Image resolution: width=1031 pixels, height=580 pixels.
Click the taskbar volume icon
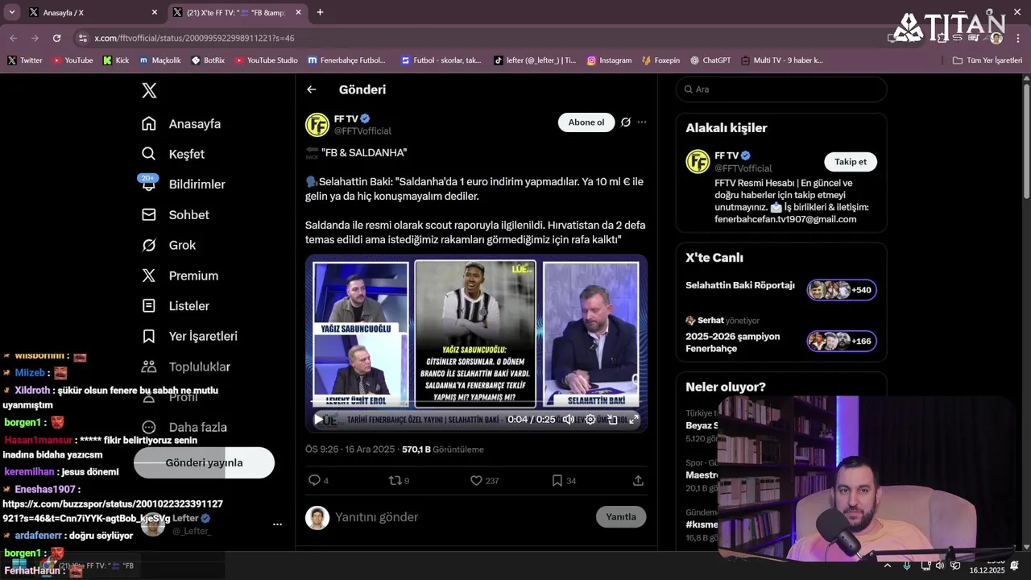pos(940,565)
